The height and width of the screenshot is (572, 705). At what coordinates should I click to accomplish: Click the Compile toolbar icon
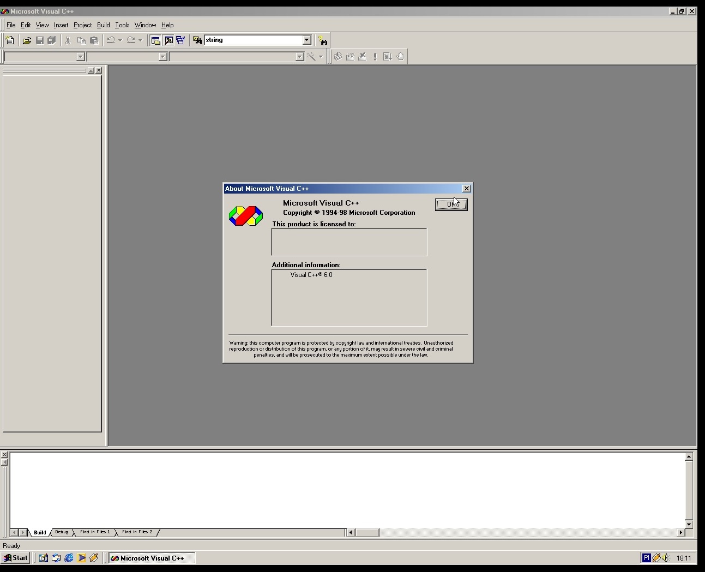click(x=338, y=57)
